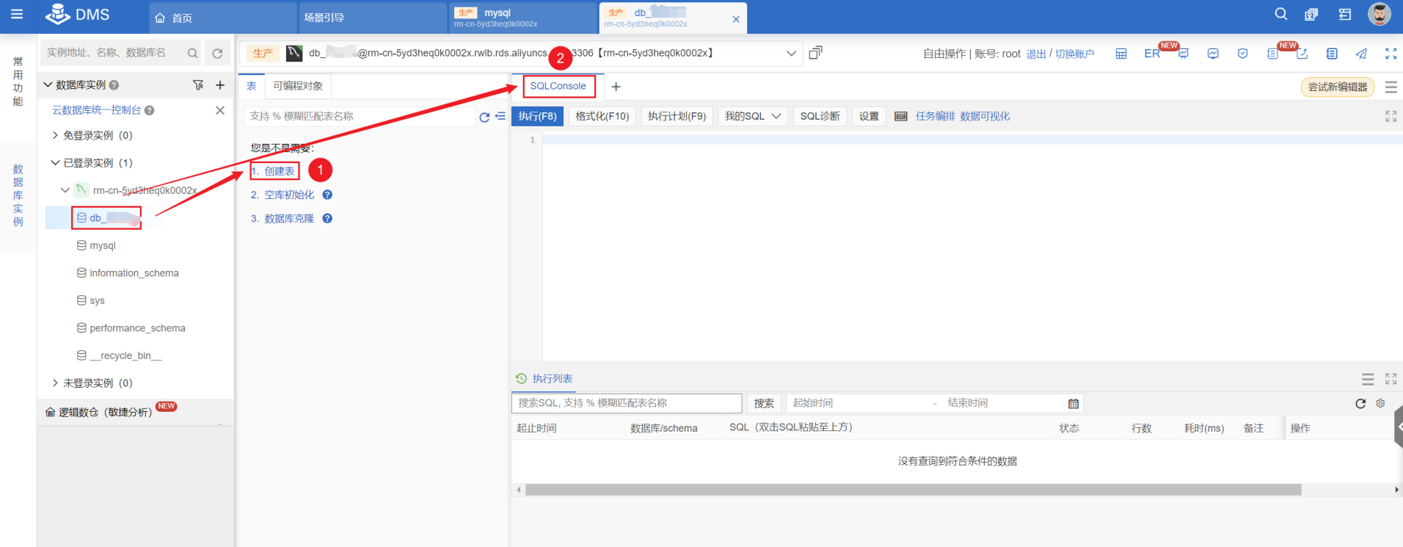This screenshot has height=547, width=1403.
Task: Refresh the instance list beside the search box
Action: 217,53
